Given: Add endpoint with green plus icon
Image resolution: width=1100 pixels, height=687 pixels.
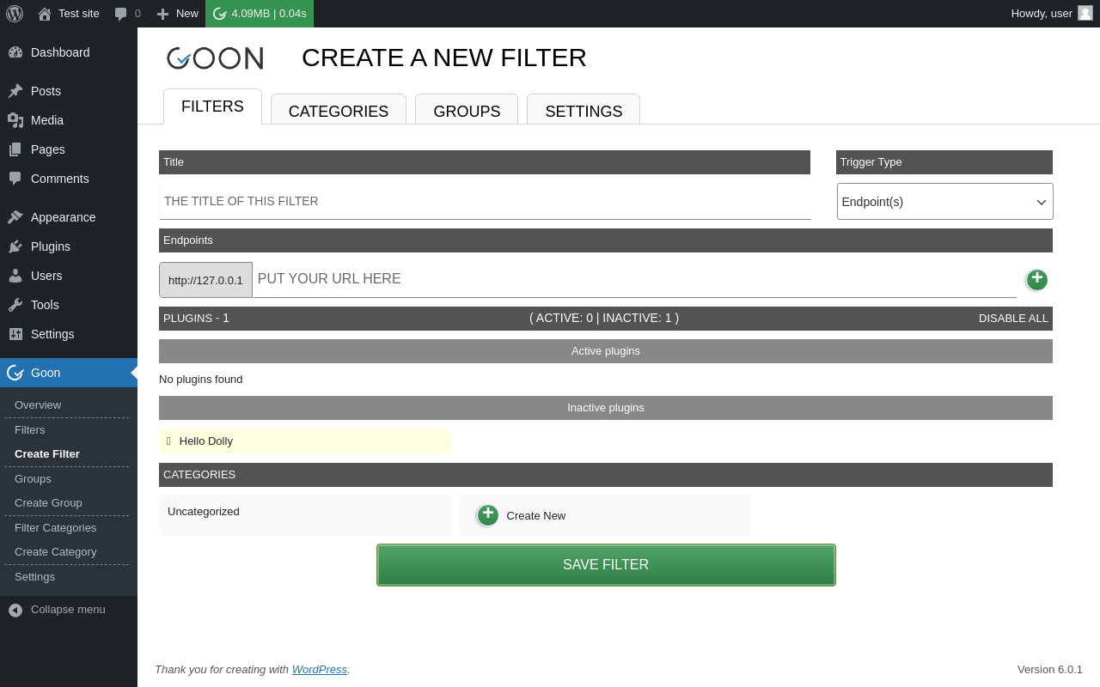Looking at the screenshot, I should coord(1037,279).
